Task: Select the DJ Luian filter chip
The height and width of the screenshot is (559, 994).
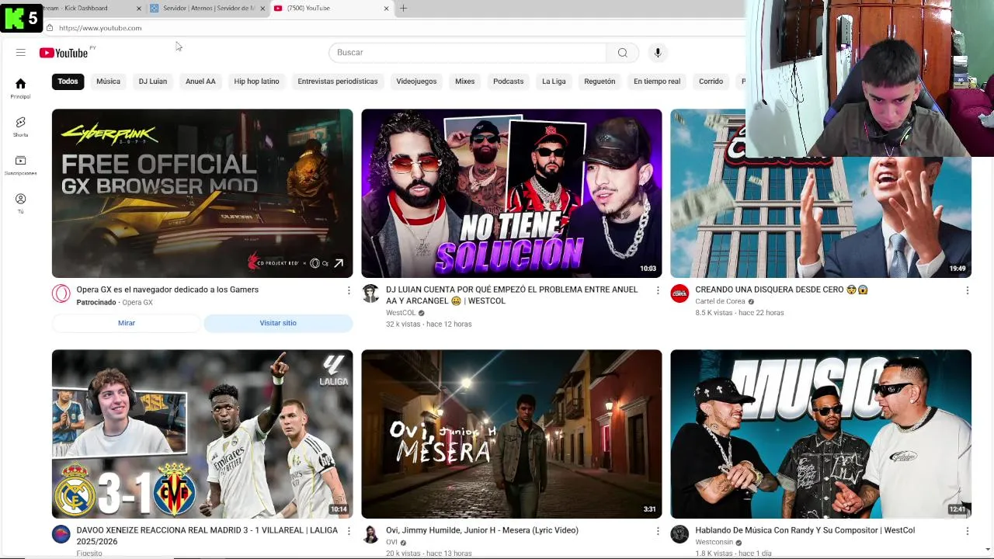Action: pyautogui.click(x=153, y=82)
